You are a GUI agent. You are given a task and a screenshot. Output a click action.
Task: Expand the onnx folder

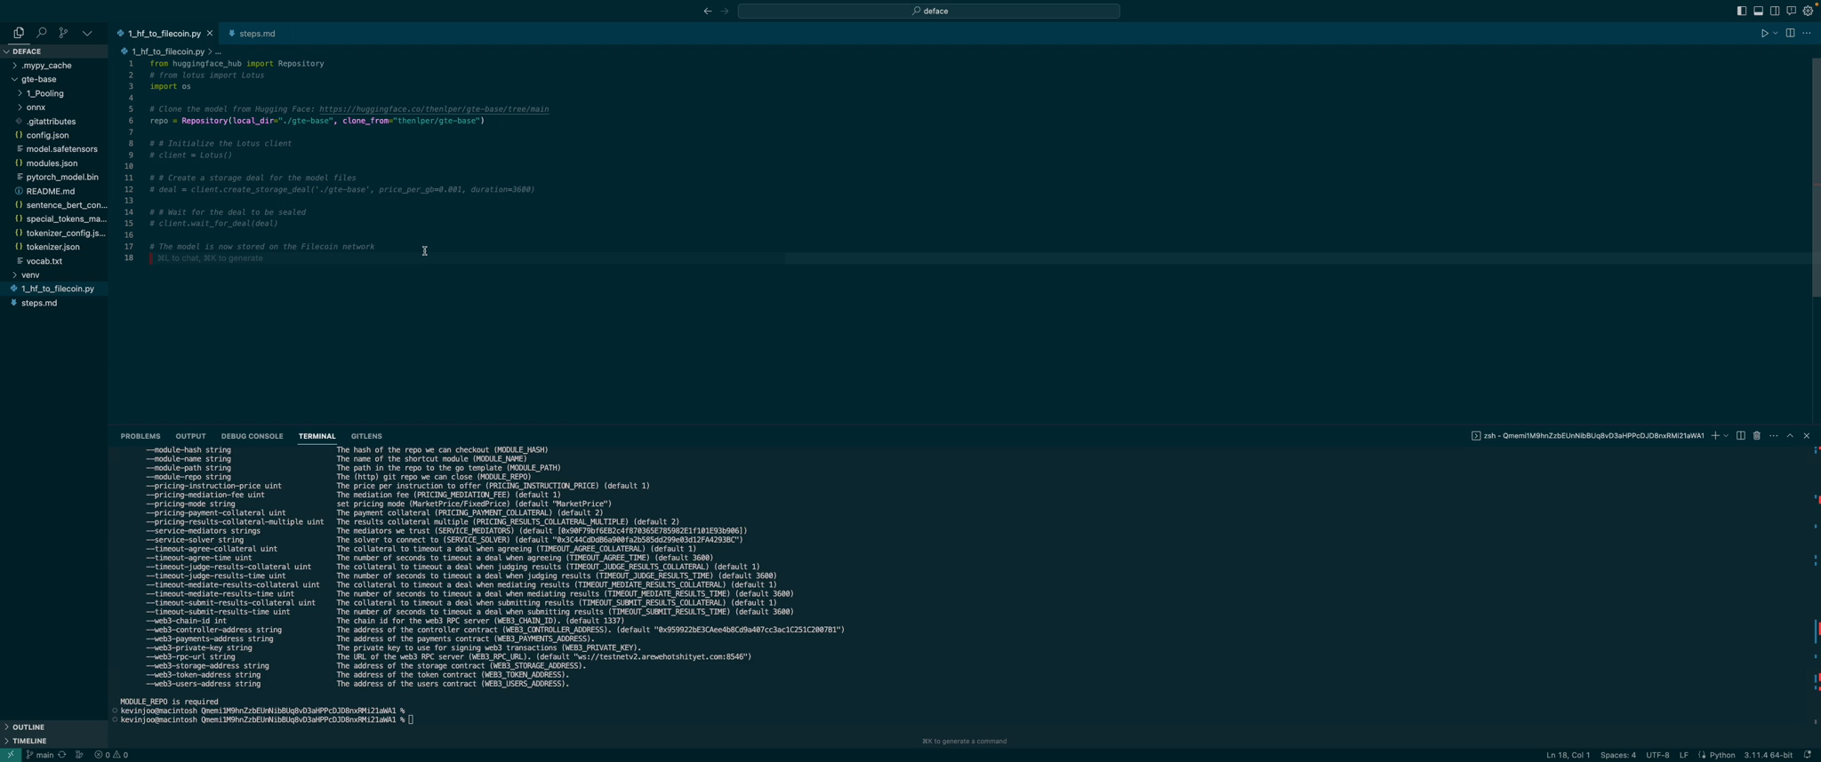point(53,107)
